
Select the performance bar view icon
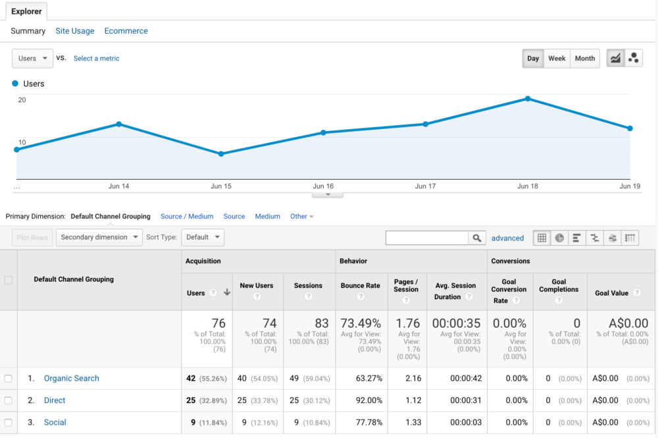(577, 238)
